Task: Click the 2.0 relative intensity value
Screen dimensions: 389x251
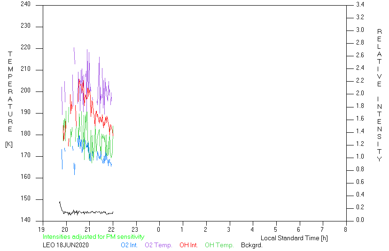Action: pyautogui.click(x=360, y=93)
